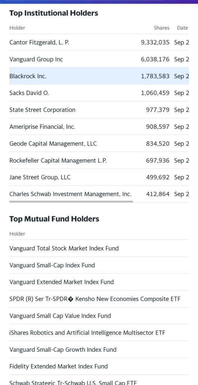Select the Cantor Fitzgerald, L. P. holder row
This screenshot has width=198, height=385.
[x=99, y=42]
